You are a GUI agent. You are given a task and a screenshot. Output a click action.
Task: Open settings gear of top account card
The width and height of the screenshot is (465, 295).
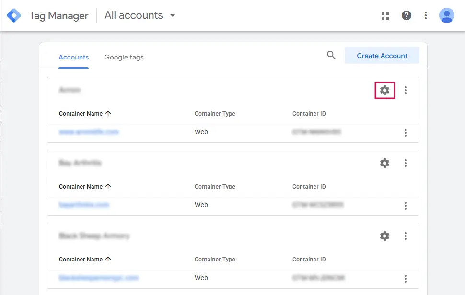click(384, 90)
